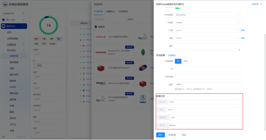Image resolution: width=266 pixels, height=140 pixels.
Task: Click the home icon beside 统一门户
Action: coord(4,20)
